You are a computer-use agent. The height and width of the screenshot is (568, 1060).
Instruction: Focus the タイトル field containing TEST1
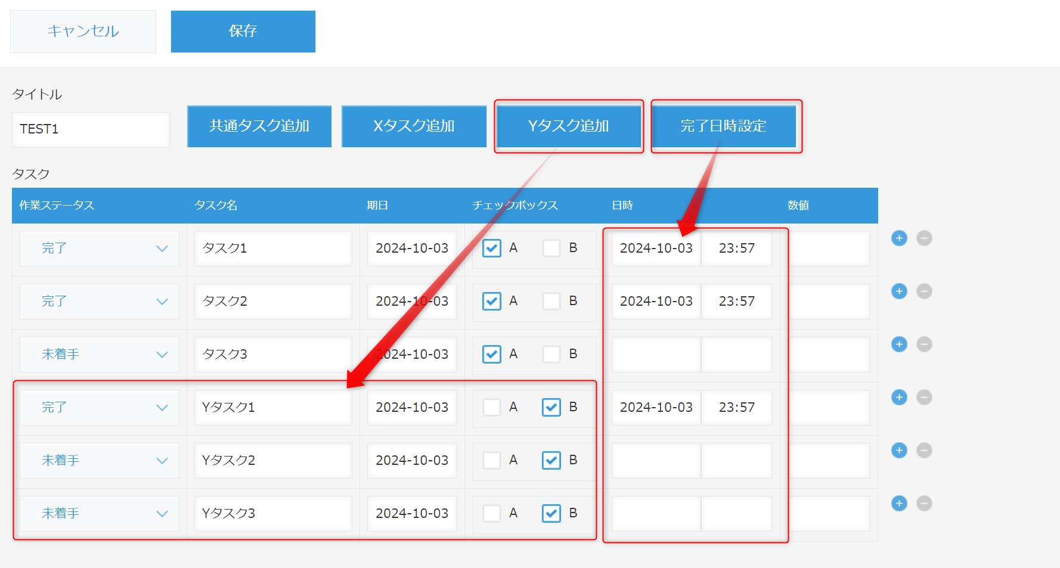(91, 129)
